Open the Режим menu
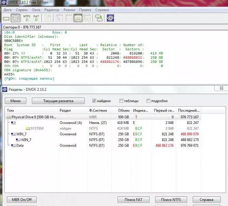This screenshot has height=206, width=228. click(69, 10)
